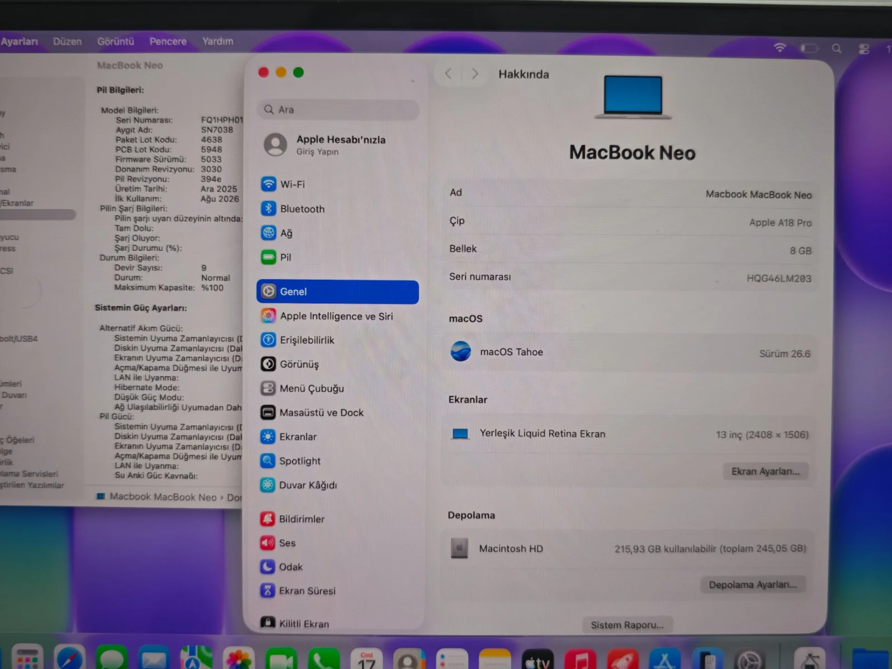
Task: Open Wi-Fi settings in the sidebar
Action: tap(338, 184)
